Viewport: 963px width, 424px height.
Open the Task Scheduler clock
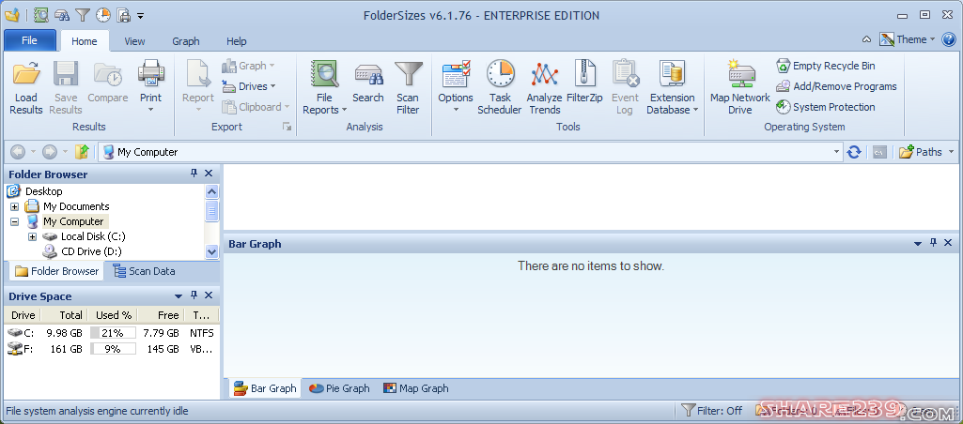click(x=500, y=88)
